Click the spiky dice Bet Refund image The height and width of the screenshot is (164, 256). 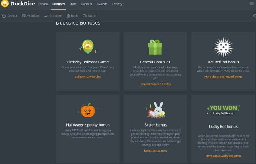(x=223, y=47)
